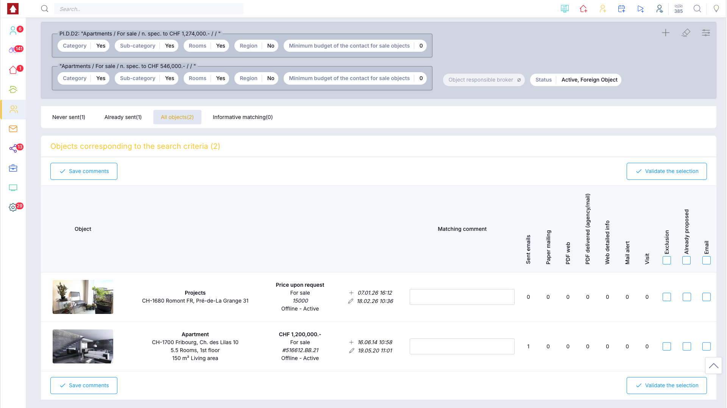Click the scroll-to-top chevron button
727x408 pixels.
click(713, 365)
